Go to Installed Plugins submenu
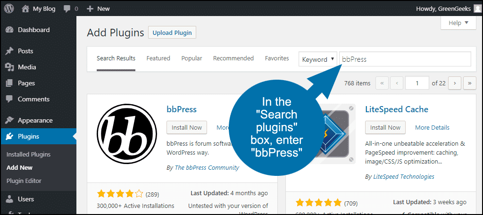The width and height of the screenshot is (483, 215). tap(28, 154)
